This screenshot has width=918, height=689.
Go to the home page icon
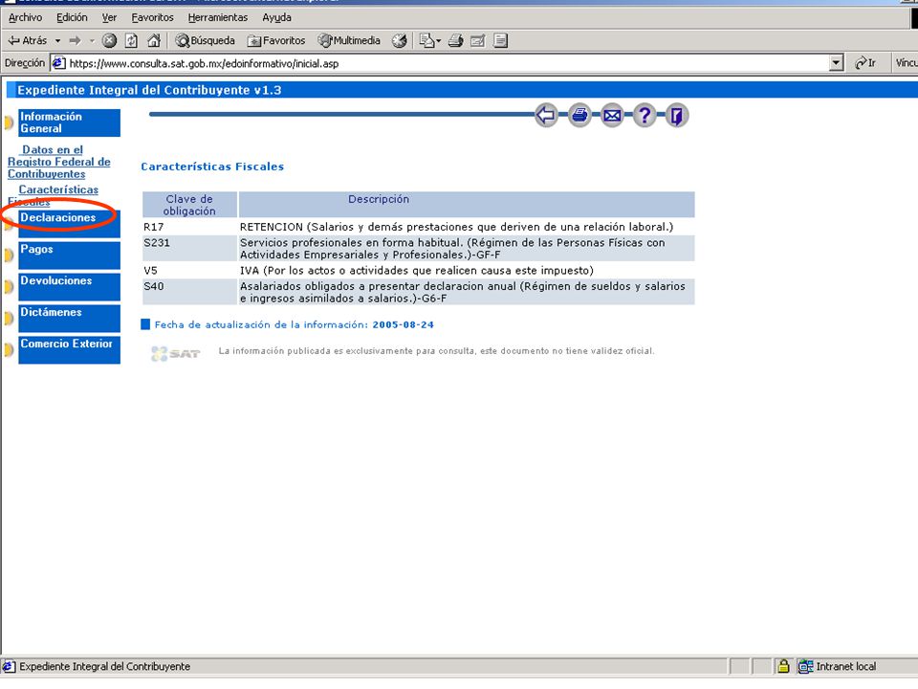(x=154, y=40)
